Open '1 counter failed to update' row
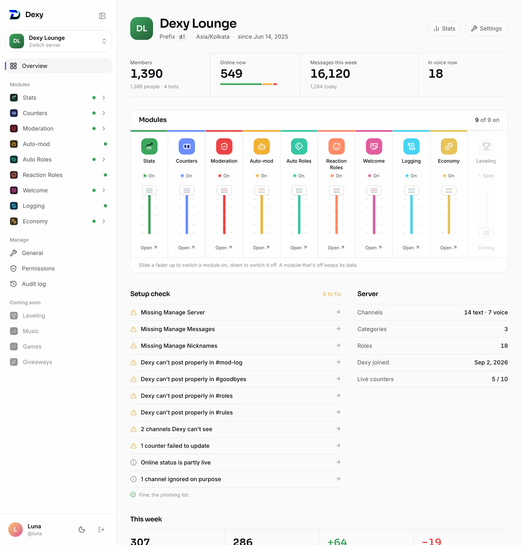Image resolution: width=521 pixels, height=545 pixels. point(235,446)
